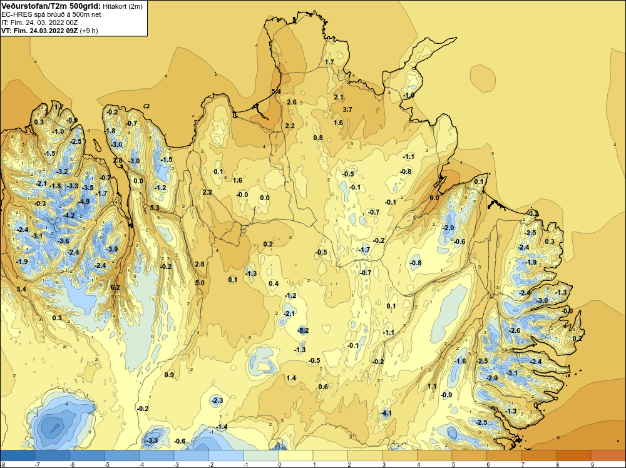Image resolution: width=626 pixels, height=468 pixels.
Task: Pick the legend color between 8 and 9
Action: click(x=573, y=455)
